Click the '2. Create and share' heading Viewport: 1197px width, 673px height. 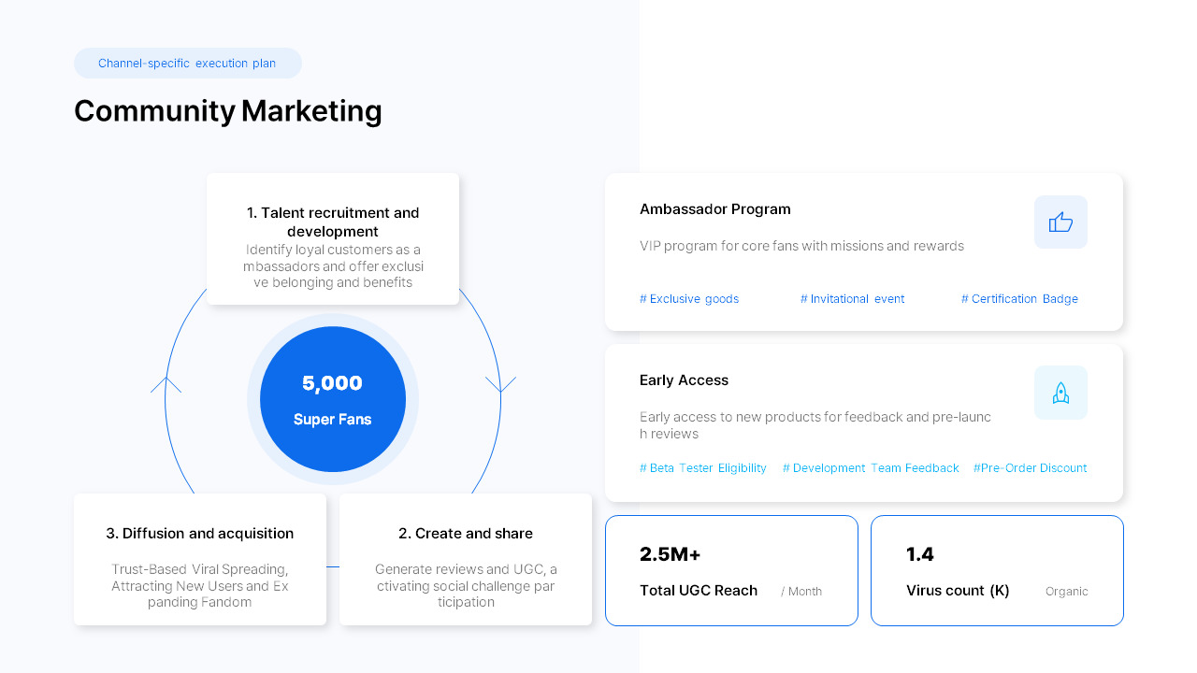466,534
